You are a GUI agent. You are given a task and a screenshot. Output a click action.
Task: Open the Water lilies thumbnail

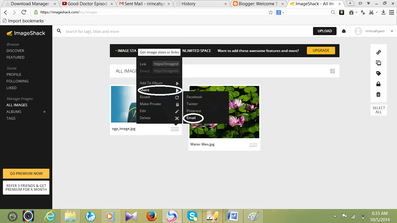click(x=224, y=112)
